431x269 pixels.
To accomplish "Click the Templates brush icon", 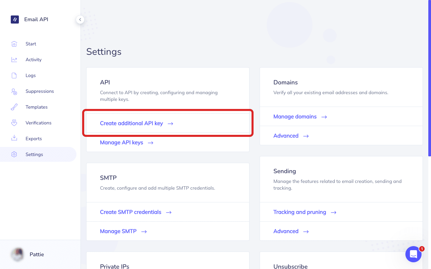I will click(x=14, y=107).
